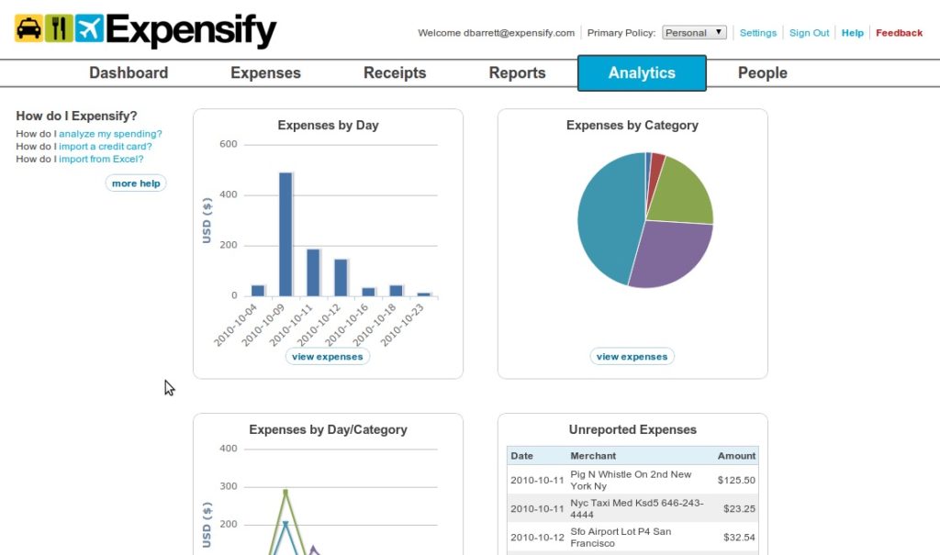Sign Out of the account
The image size is (940, 555).
[809, 33]
